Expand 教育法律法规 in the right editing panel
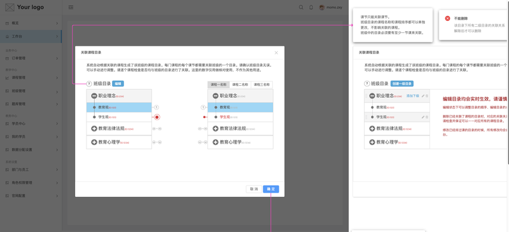This screenshot has height=232, width=509. click(372, 128)
